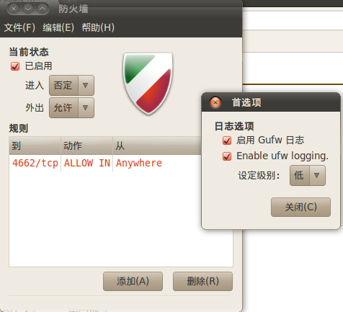Close the 首选项 dialog with its orange X
The height and width of the screenshot is (312, 343).
215,102
